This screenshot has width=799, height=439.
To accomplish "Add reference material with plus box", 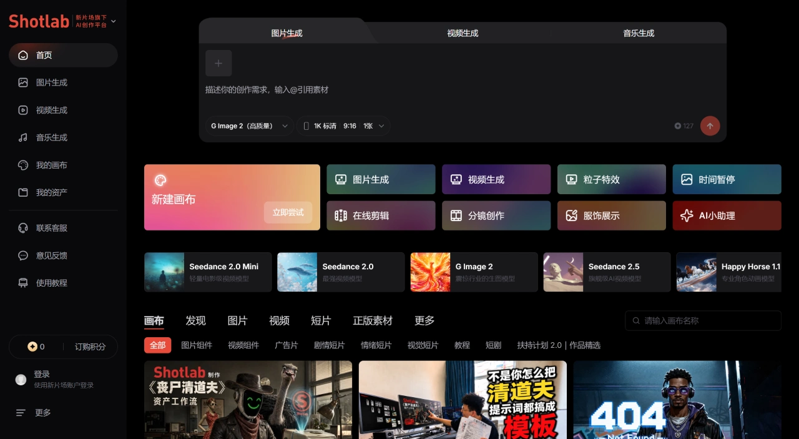I will coord(218,63).
